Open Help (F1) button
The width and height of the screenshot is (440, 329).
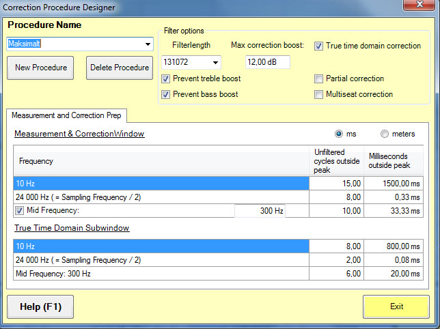40,306
